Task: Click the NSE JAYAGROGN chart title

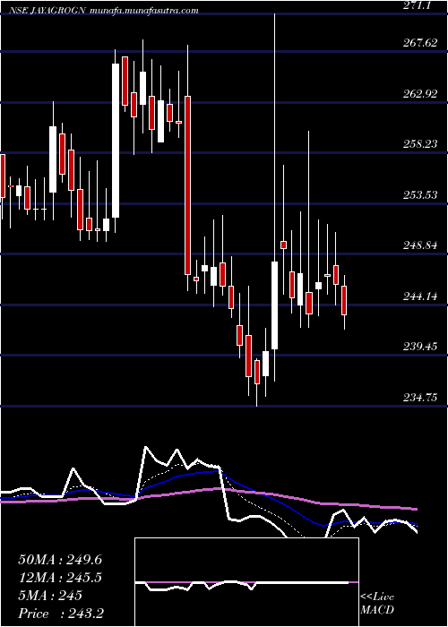Action: (x=48, y=11)
